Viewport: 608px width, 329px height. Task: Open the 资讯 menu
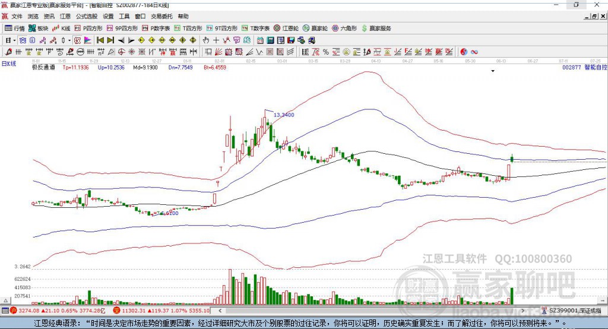click(49, 16)
